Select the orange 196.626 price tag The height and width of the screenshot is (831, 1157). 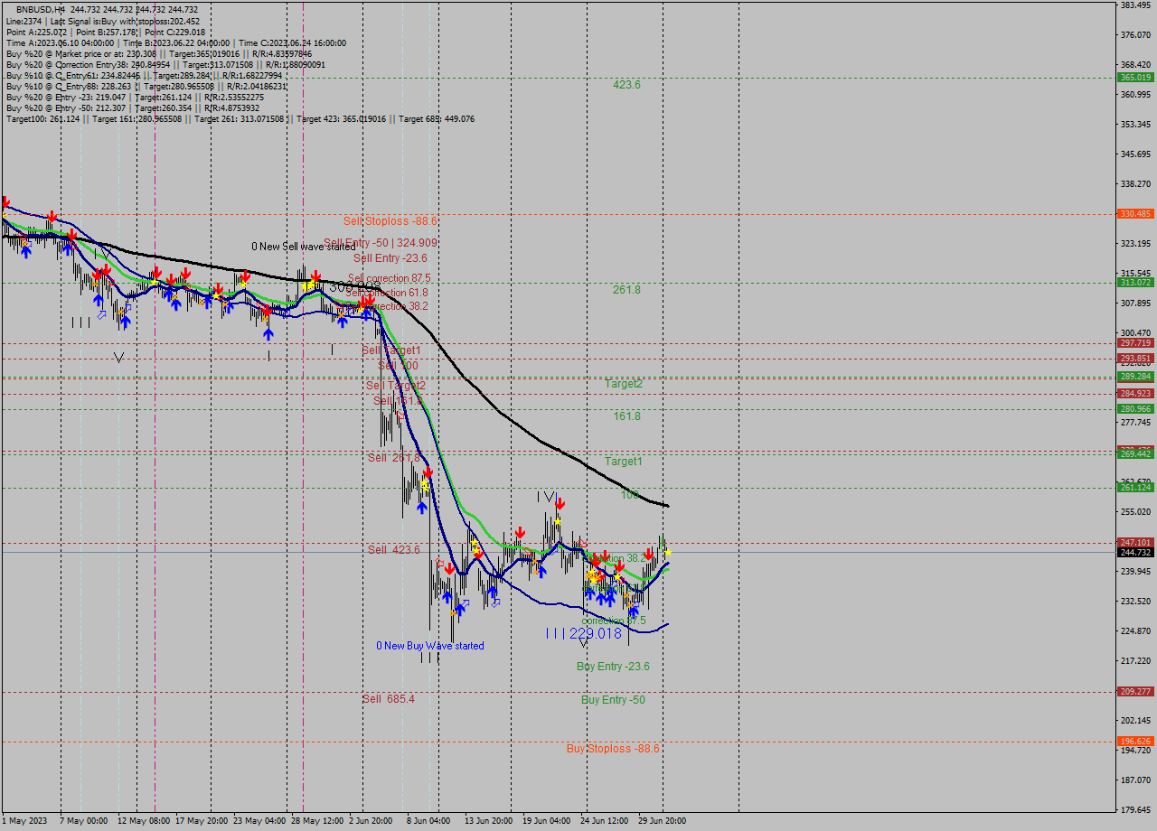1135,742
